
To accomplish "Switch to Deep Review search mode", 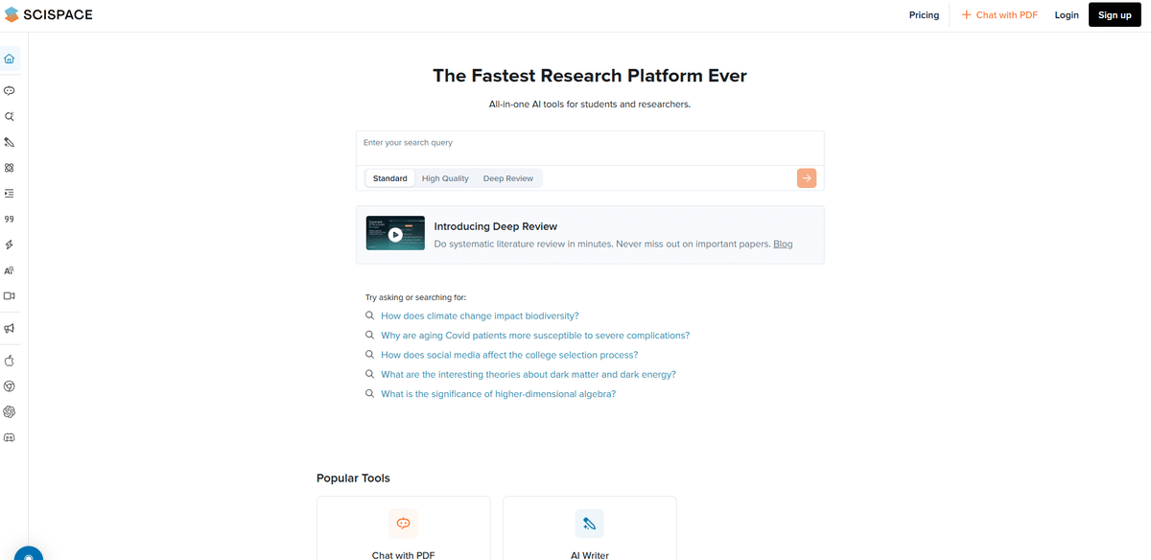I will (507, 178).
